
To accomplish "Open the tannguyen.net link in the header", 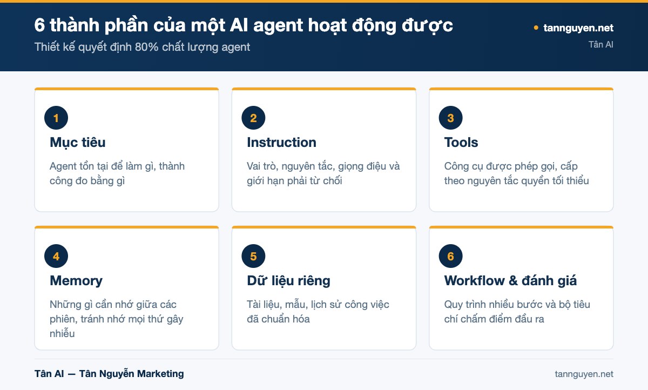I will click(578, 28).
